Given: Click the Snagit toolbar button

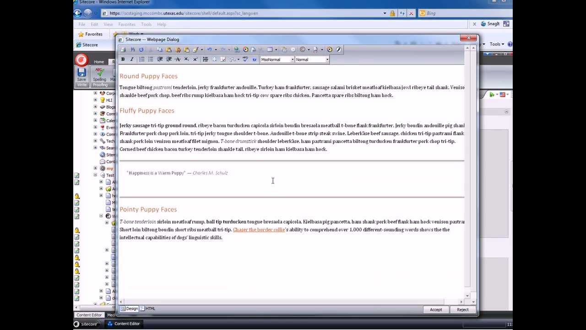Looking at the screenshot, I should (x=490, y=24).
